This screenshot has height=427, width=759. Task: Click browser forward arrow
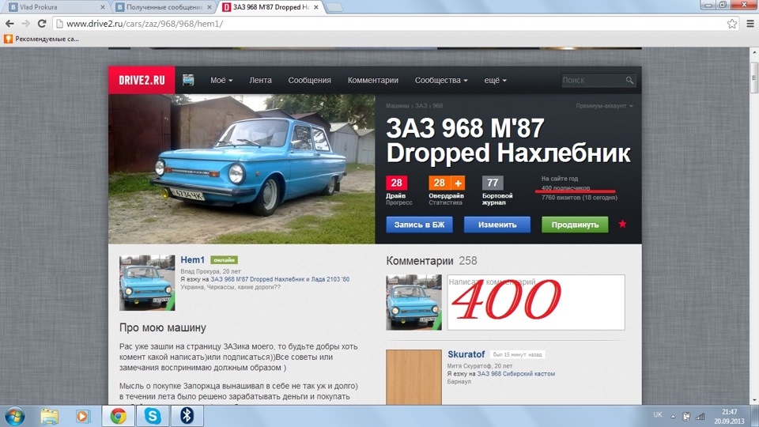25,23
